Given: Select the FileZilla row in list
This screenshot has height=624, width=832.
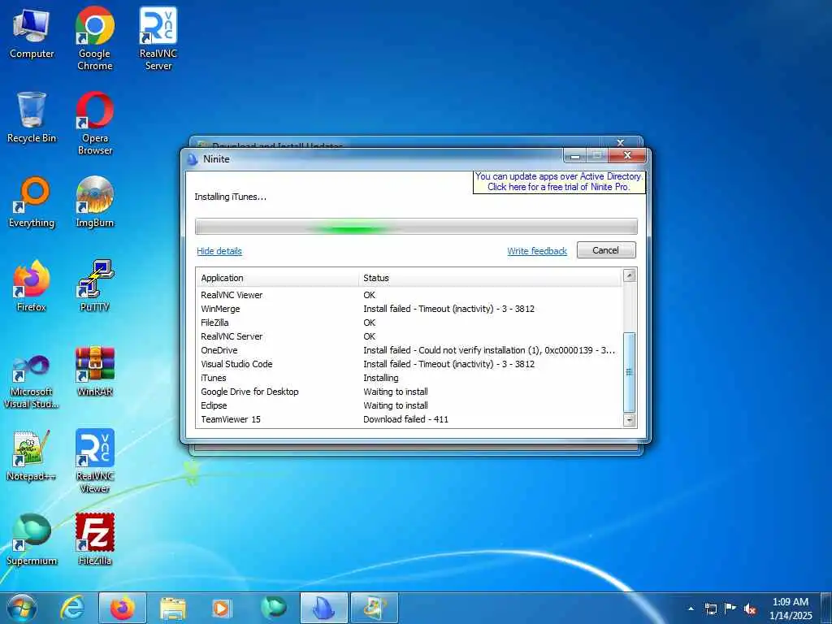Looking at the screenshot, I should pos(409,323).
